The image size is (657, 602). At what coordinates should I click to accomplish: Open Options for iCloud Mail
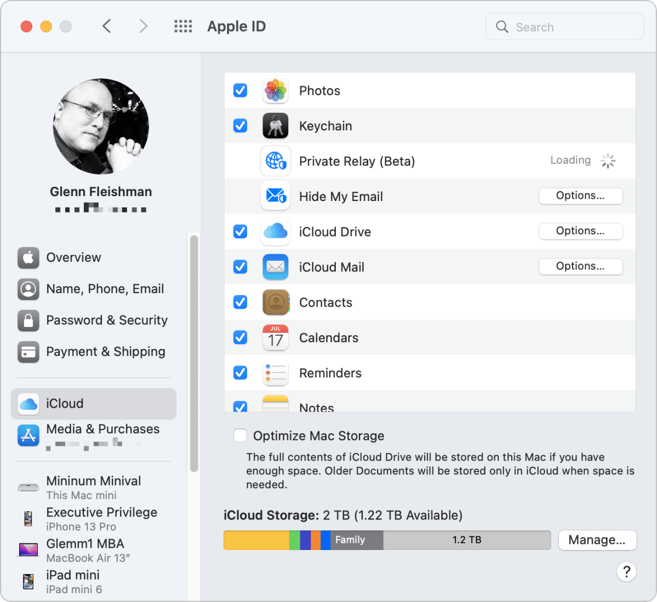click(x=580, y=266)
